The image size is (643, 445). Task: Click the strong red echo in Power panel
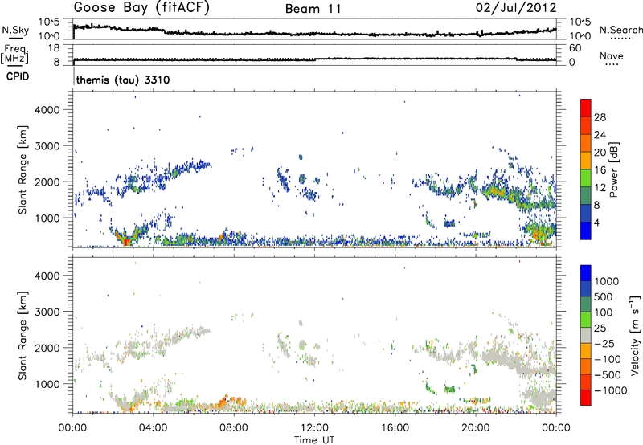point(126,241)
